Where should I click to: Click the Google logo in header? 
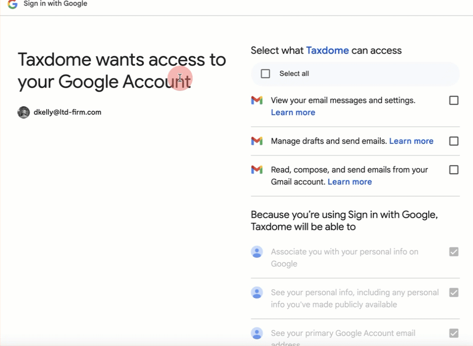coord(13,4)
